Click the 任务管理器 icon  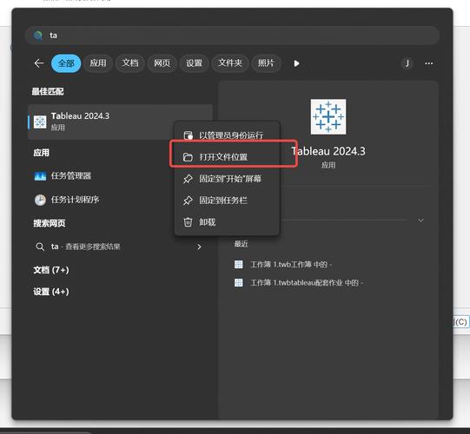click(x=40, y=176)
